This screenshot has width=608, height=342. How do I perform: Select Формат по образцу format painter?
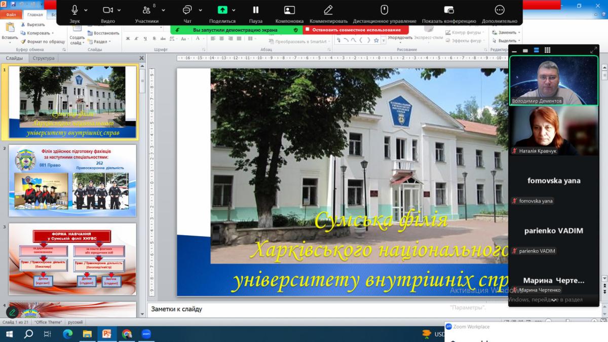42,42
